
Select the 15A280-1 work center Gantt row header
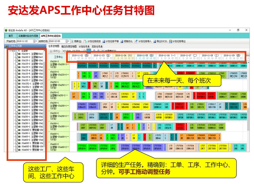click(x=59, y=106)
